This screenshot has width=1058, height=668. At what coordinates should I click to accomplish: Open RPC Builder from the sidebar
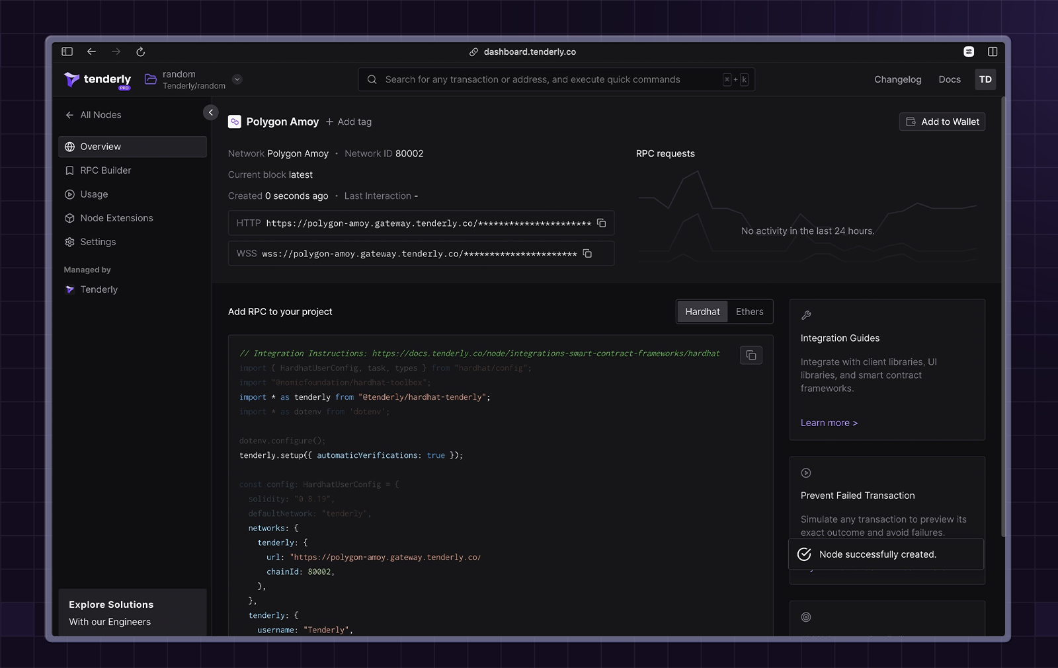click(132, 170)
